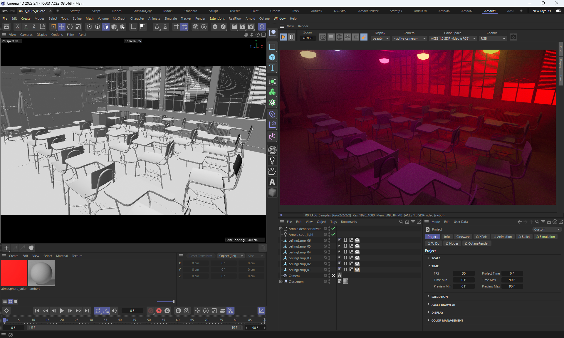
Task: Click the Text spline tool icon
Action: [x=272, y=68]
